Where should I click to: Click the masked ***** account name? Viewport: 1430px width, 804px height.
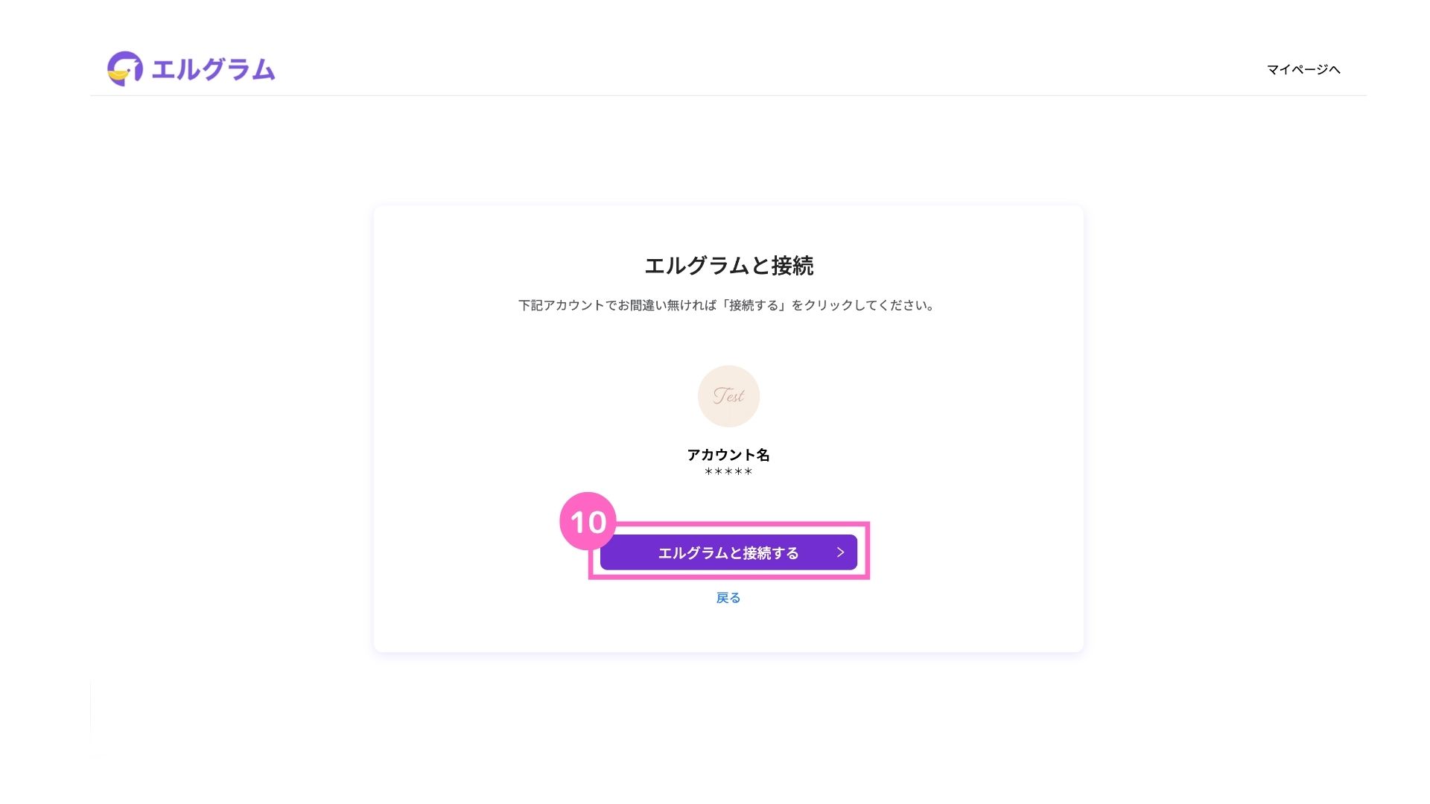point(728,472)
